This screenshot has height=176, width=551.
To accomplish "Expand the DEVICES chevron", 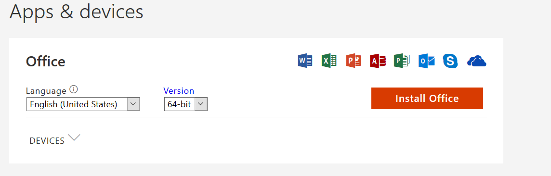I will tap(74, 137).
